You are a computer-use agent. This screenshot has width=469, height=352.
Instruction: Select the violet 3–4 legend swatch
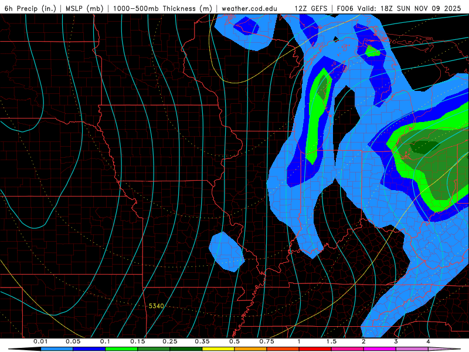pos(412,349)
